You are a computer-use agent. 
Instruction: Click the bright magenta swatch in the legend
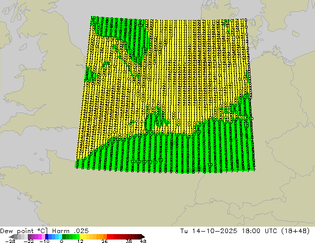click(40, 237)
